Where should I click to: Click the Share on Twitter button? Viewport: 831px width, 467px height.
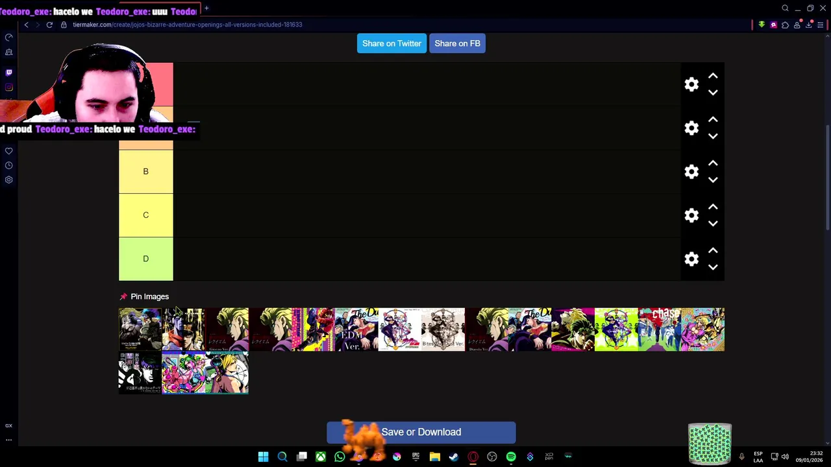point(391,43)
